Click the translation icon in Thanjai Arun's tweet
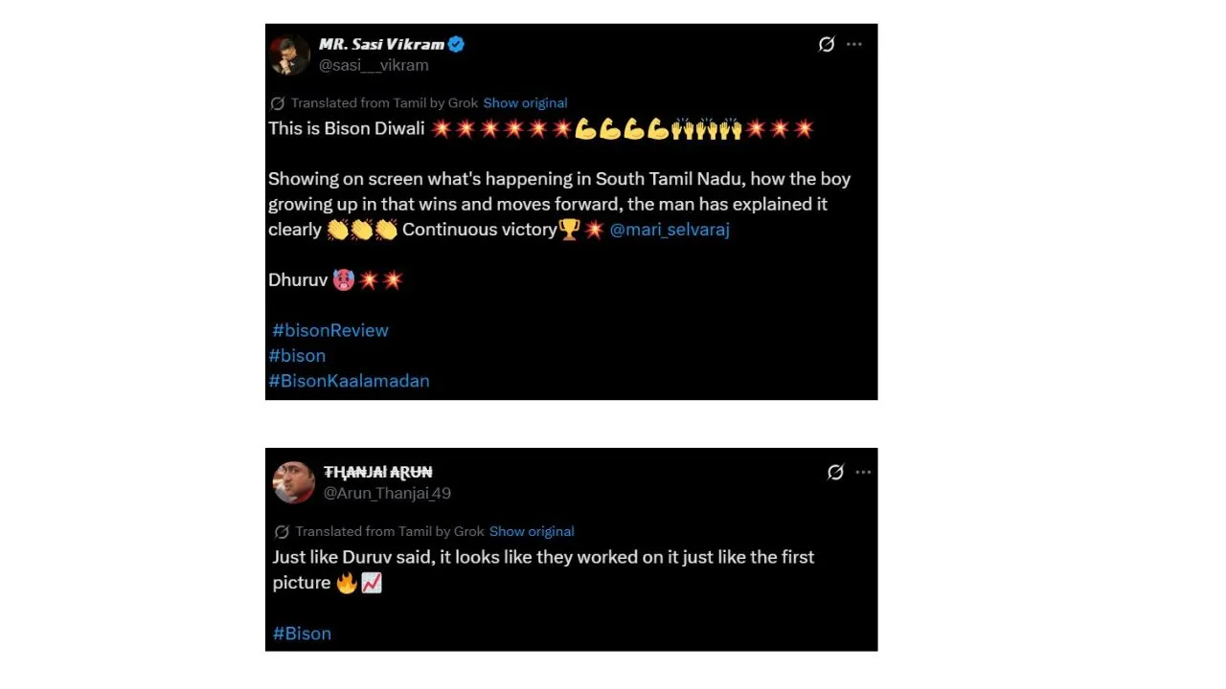The height and width of the screenshot is (689, 1226). (x=282, y=532)
